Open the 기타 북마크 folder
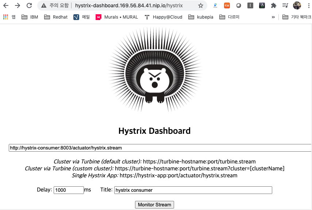This screenshot has height=210, width=312. (297, 17)
